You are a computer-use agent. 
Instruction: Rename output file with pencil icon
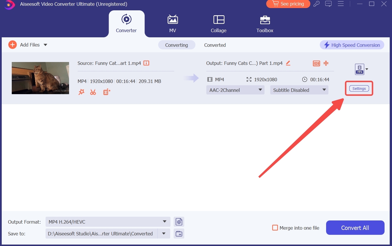coord(288,63)
